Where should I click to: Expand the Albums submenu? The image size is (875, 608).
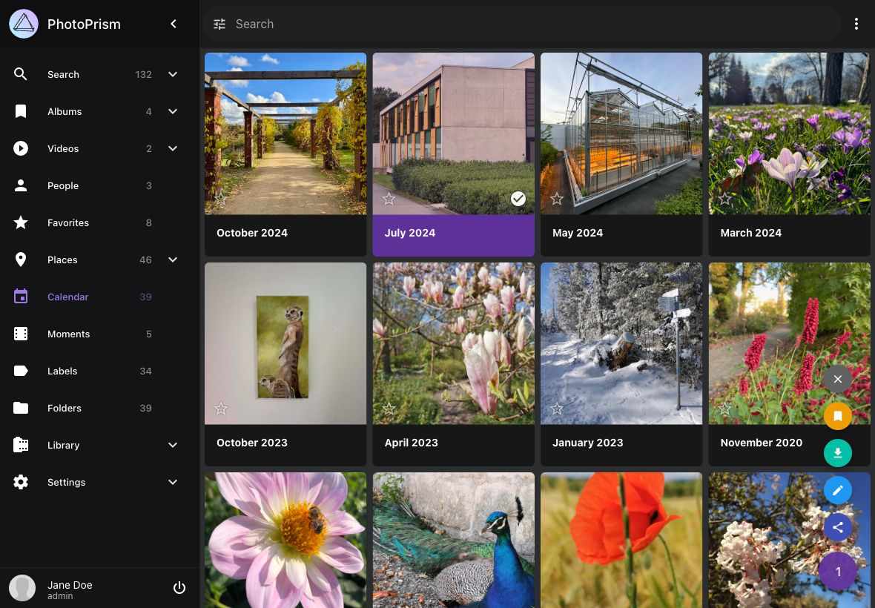(x=173, y=111)
